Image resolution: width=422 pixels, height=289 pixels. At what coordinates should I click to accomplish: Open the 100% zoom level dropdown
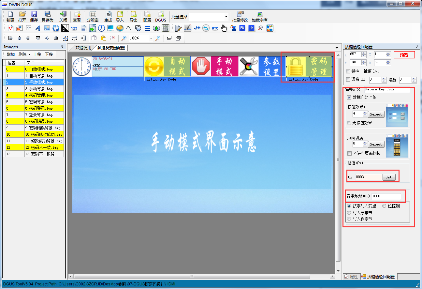[x=151, y=38]
